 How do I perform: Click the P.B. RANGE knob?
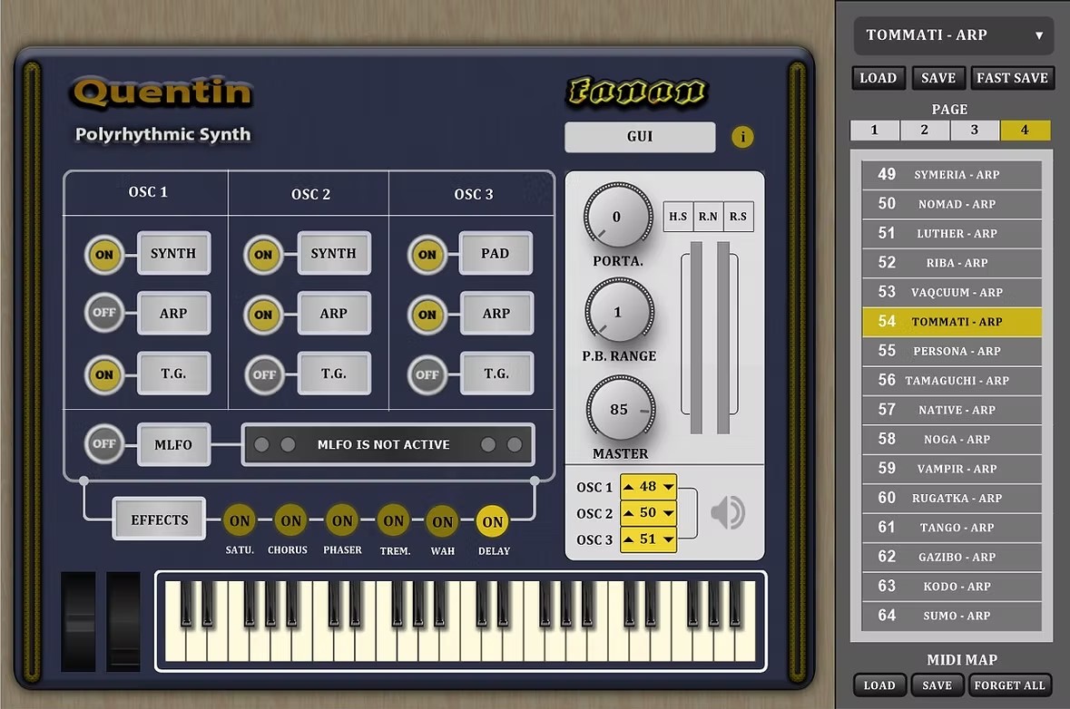[618, 313]
